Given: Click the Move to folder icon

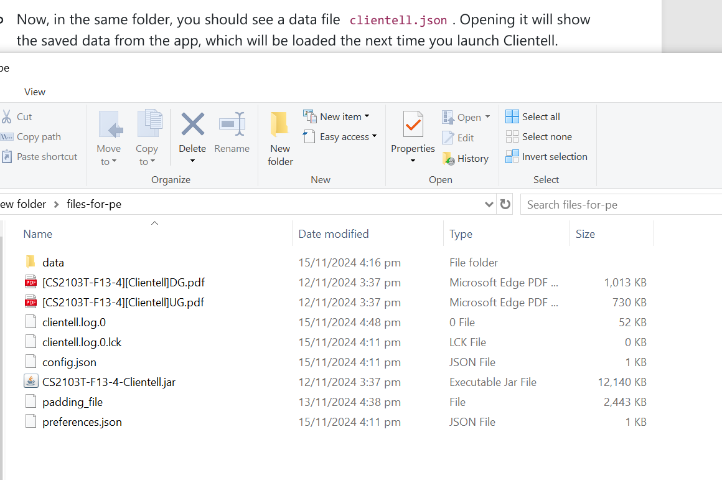Looking at the screenshot, I should [x=111, y=125].
